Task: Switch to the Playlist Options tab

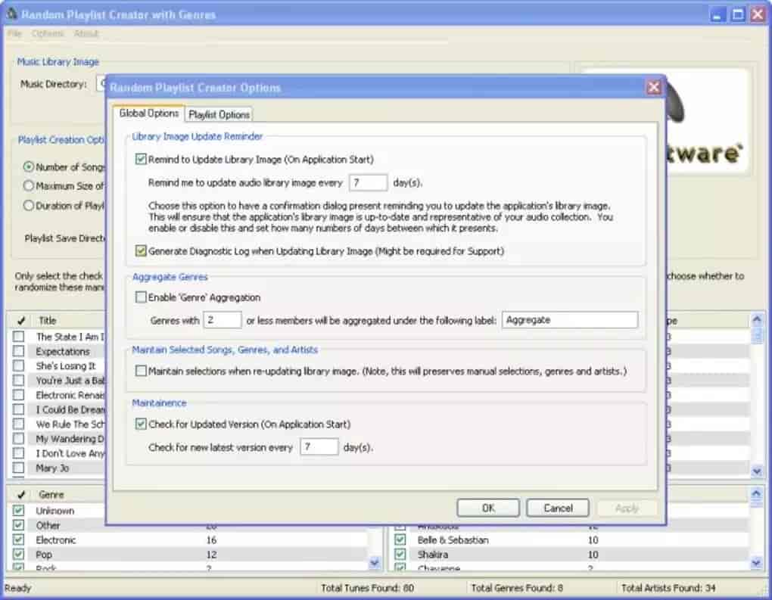Action: (x=219, y=114)
